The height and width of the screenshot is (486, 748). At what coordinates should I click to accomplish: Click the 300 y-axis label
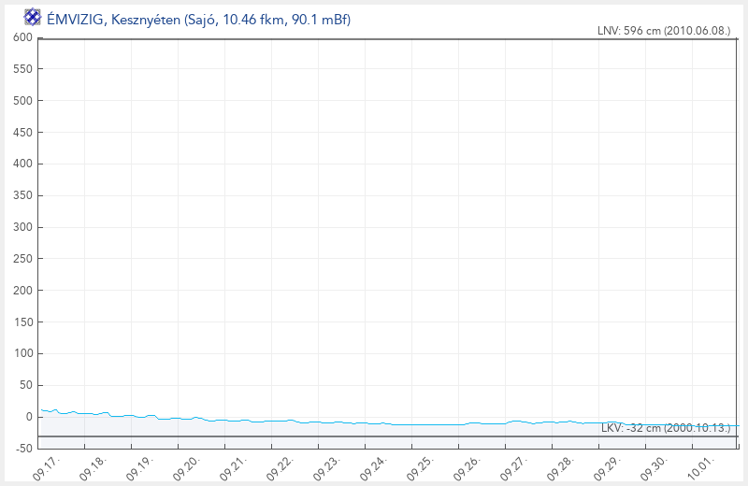point(22,227)
